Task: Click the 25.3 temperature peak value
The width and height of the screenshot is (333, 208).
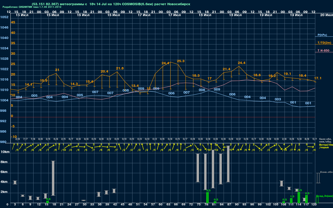Action: 181,61
